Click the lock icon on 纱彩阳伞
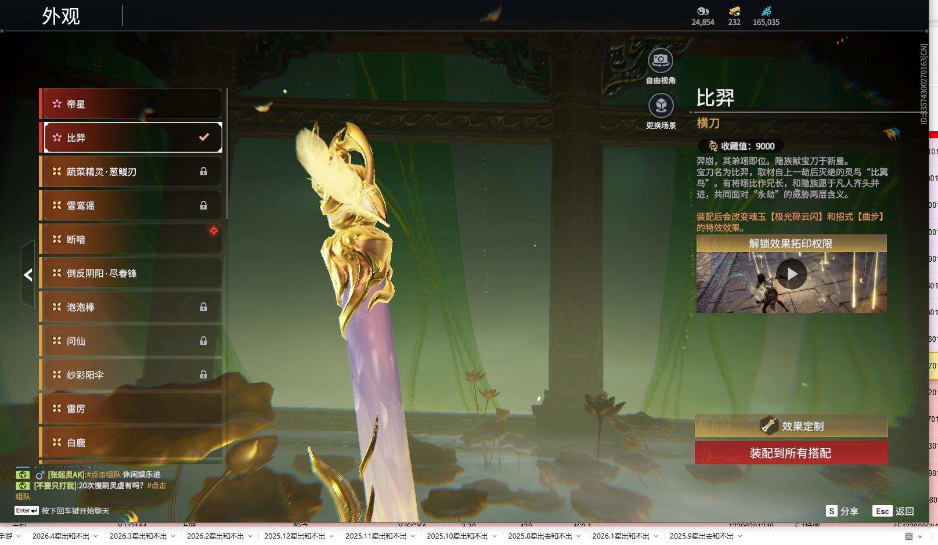 point(204,375)
